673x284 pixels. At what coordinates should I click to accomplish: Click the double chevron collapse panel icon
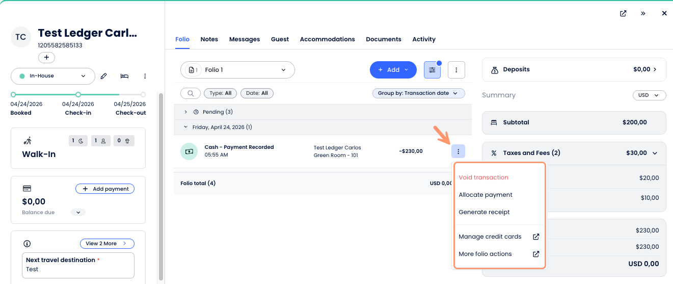point(643,13)
